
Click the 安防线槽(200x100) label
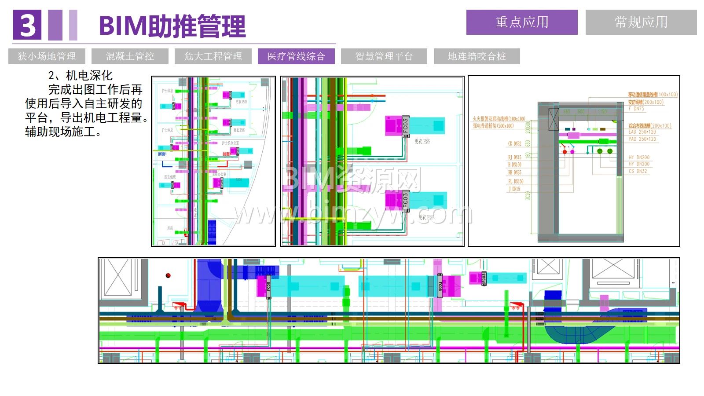(x=645, y=102)
